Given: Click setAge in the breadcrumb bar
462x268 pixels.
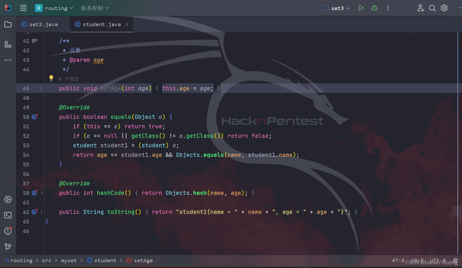Looking at the screenshot, I should coord(144,260).
